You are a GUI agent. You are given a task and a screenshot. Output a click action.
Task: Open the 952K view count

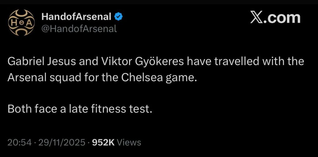[103, 142]
